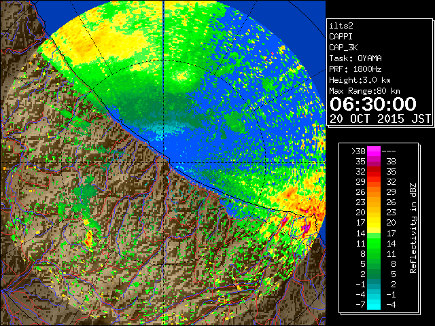Click the '-7' legend label
This screenshot has height=326, width=435.
pos(361,305)
